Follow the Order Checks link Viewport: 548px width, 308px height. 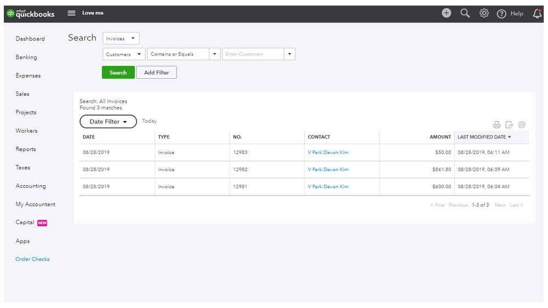(x=32, y=259)
